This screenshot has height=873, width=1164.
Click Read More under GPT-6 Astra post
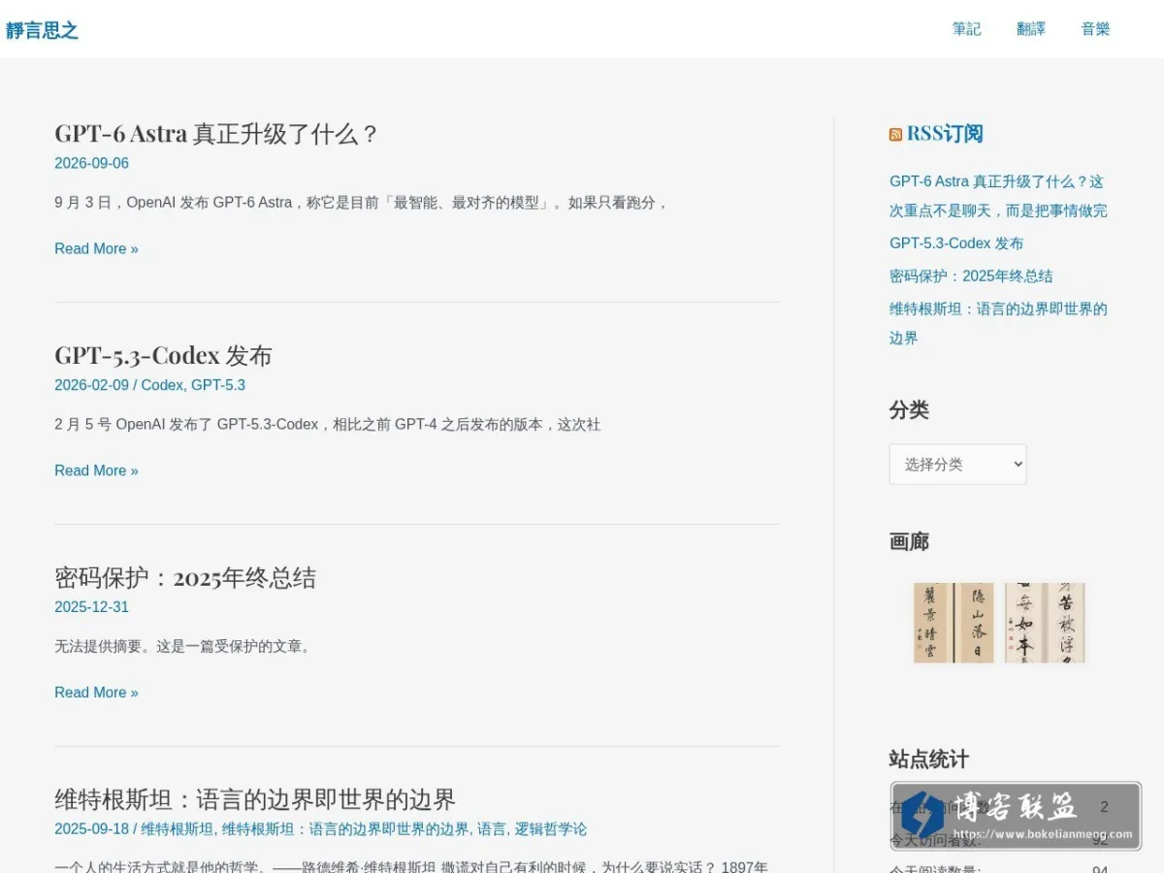click(96, 248)
